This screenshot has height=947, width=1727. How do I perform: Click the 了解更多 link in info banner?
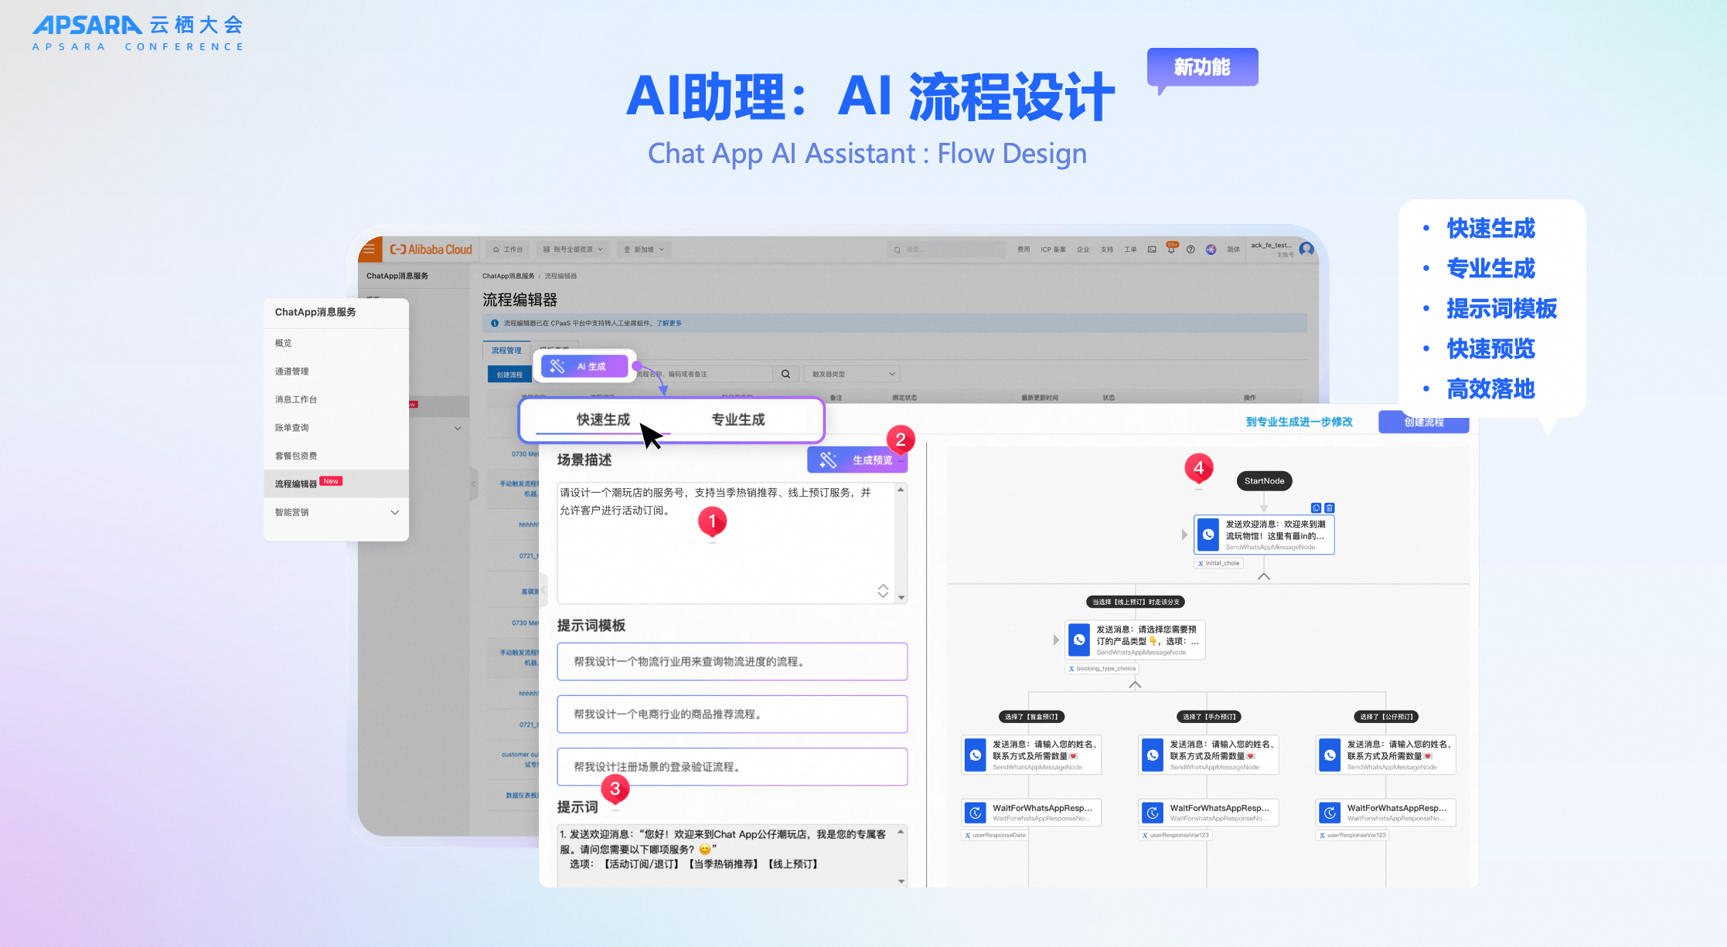tap(669, 323)
